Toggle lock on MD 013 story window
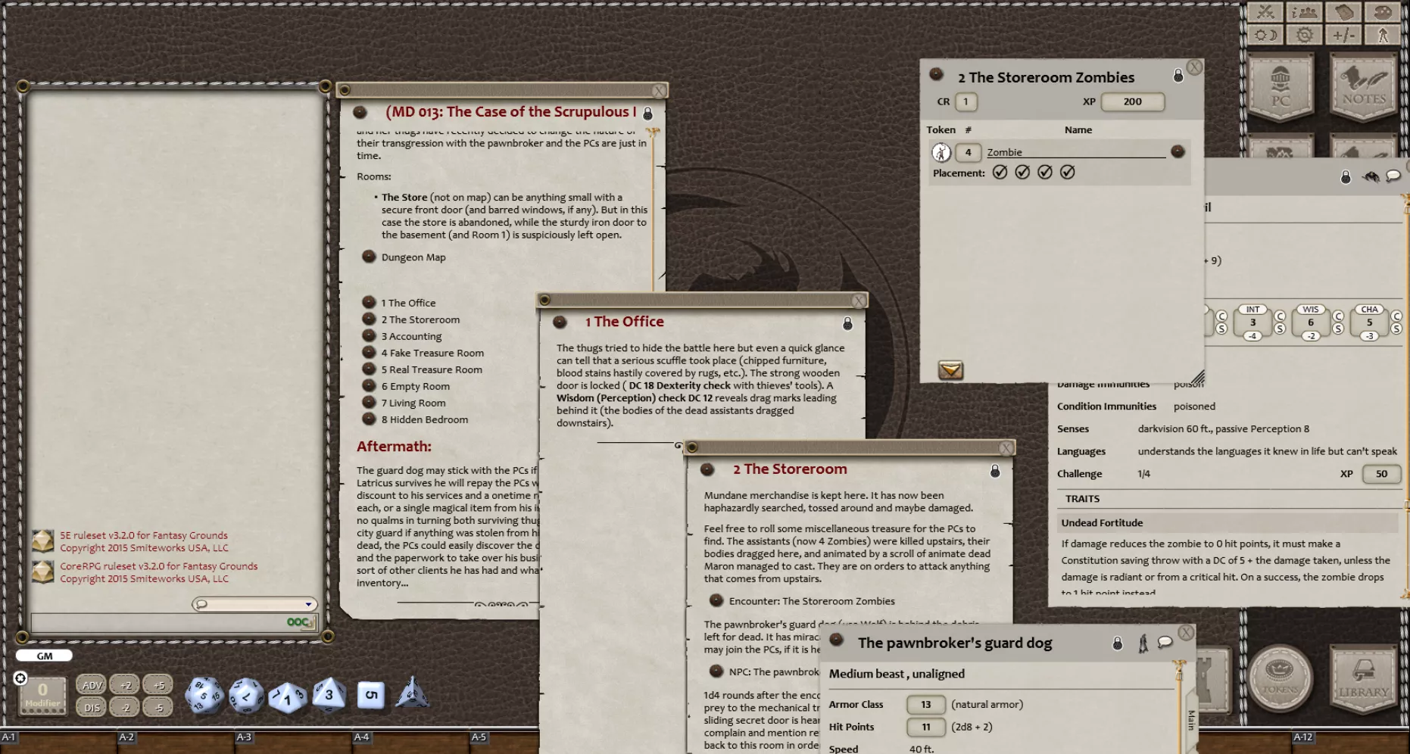 point(647,114)
